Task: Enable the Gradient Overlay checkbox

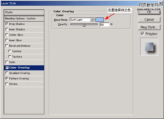Action: 7,73
